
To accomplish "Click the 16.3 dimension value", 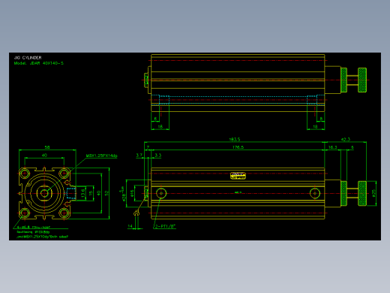I will 332,147.
